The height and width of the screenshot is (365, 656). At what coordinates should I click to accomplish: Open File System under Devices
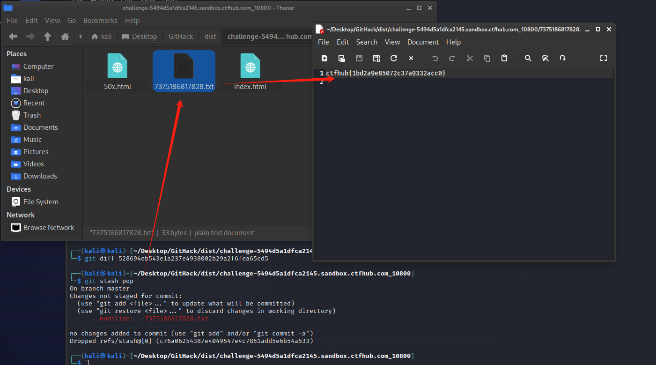(x=42, y=202)
